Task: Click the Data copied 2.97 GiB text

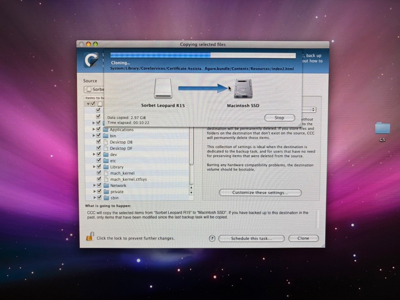Action: (127, 117)
